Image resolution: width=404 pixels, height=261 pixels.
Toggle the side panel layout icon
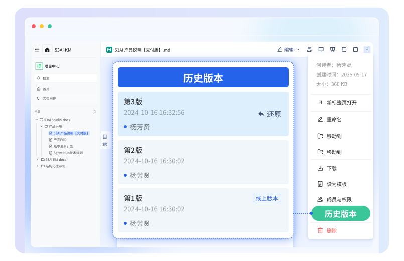pos(344,50)
